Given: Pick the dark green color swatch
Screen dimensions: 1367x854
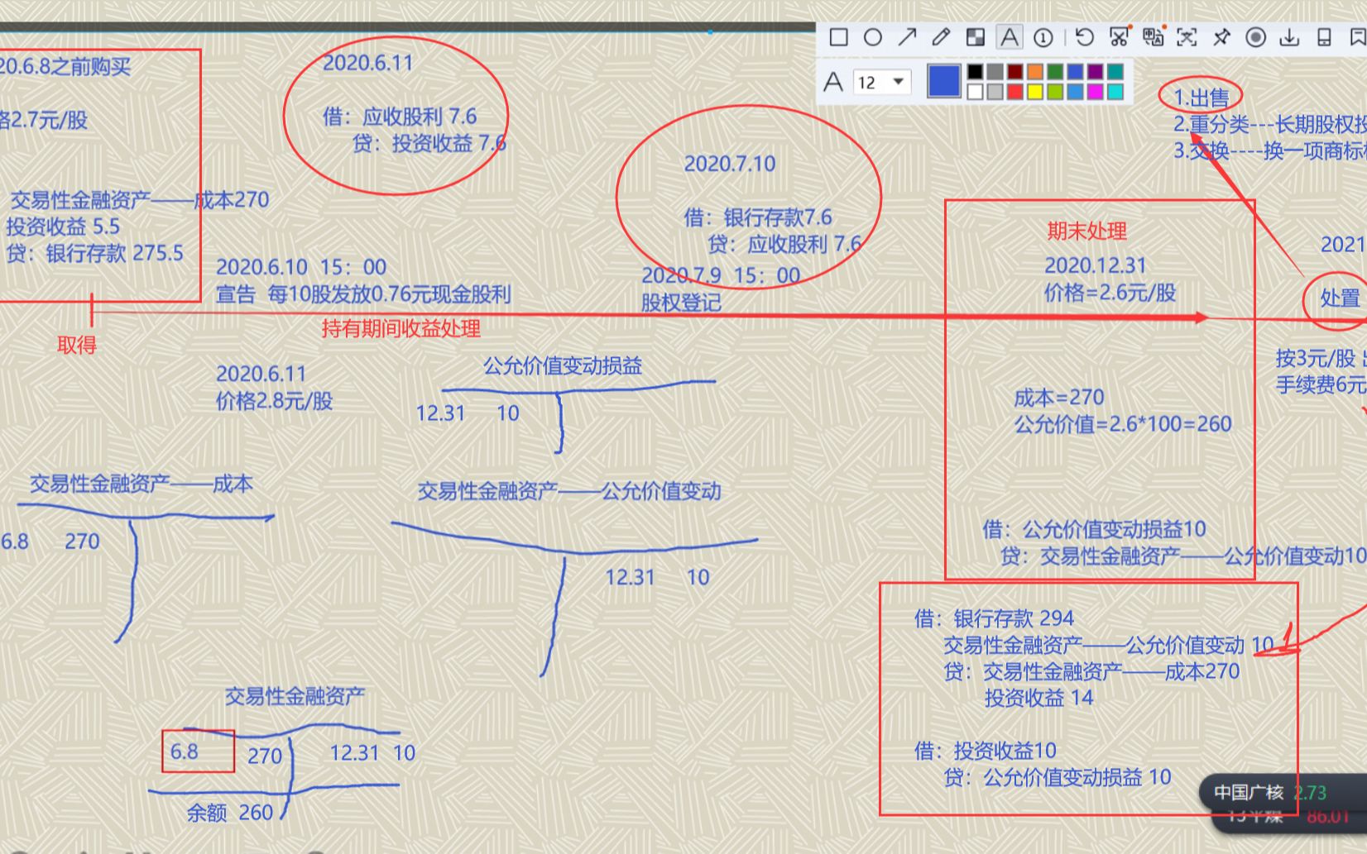Looking at the screenshot, I should point(1055,72).
